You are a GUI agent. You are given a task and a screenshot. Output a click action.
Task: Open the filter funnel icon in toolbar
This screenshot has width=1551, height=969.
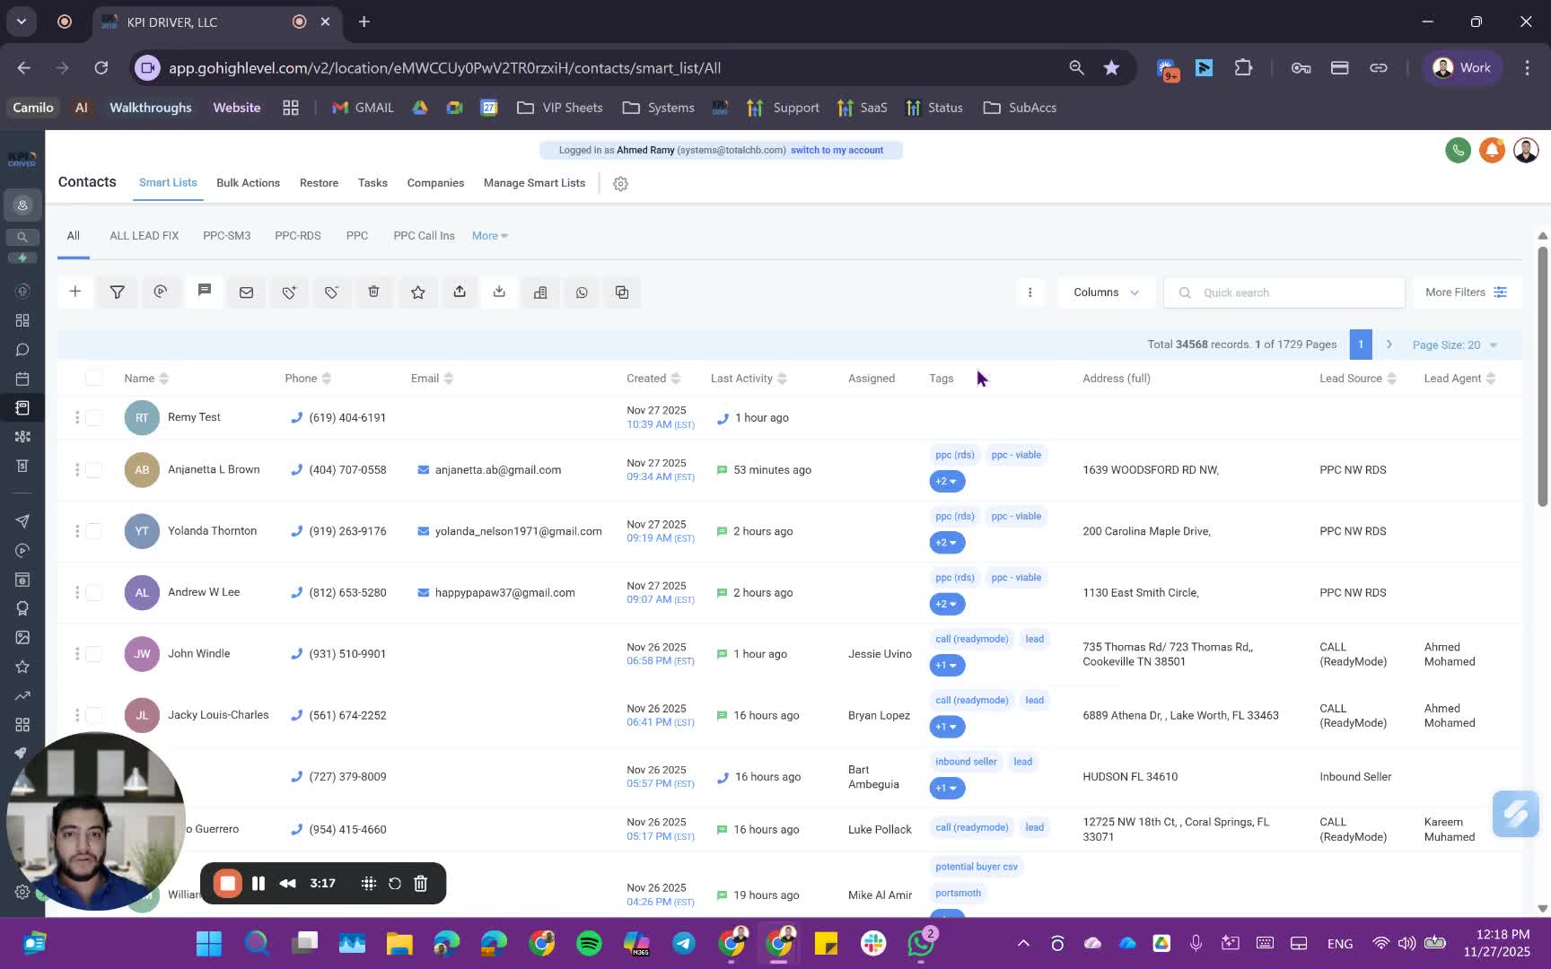click(x=117, y=292)
